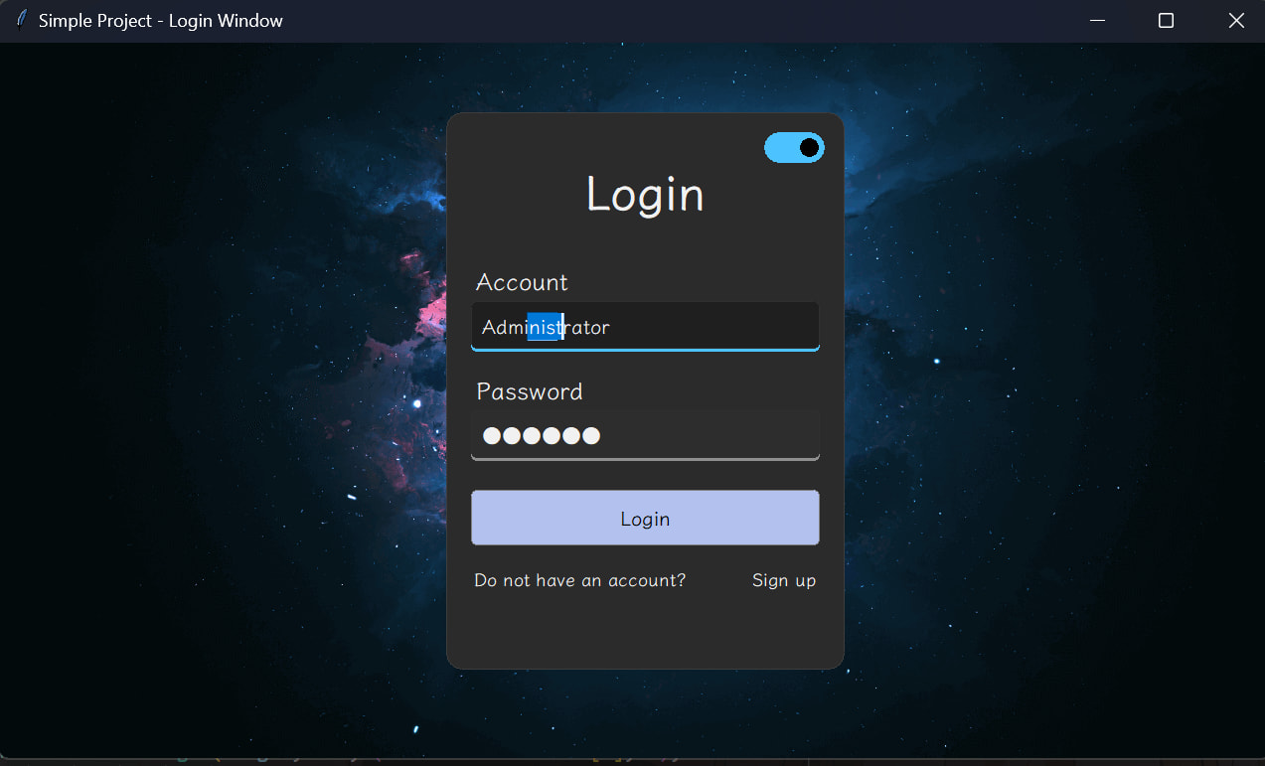This screenshot has height=766, width=1265.
Task: Focus the Password input field
Action: click(x=645, y=435)
